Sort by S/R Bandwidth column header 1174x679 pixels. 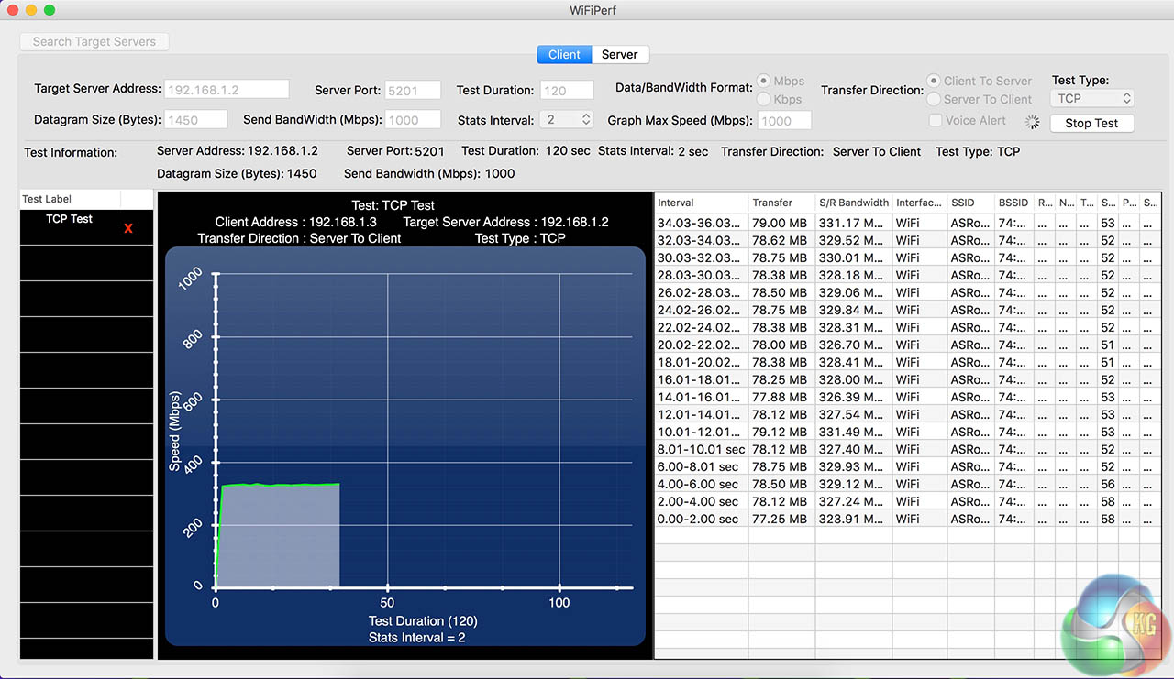point(853,203)
